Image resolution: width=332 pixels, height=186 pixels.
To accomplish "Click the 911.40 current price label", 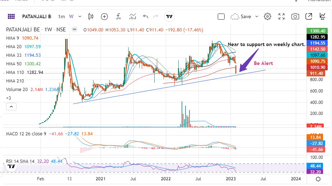I will [x=316, y=74].
